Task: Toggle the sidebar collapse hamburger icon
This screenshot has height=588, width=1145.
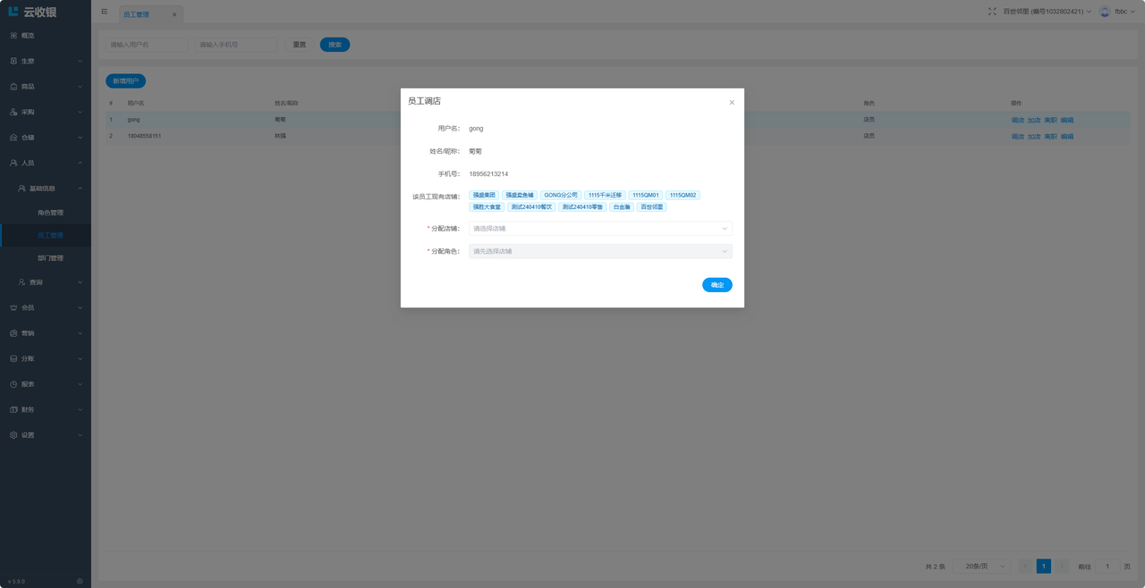Action: (x=105, y=13)
